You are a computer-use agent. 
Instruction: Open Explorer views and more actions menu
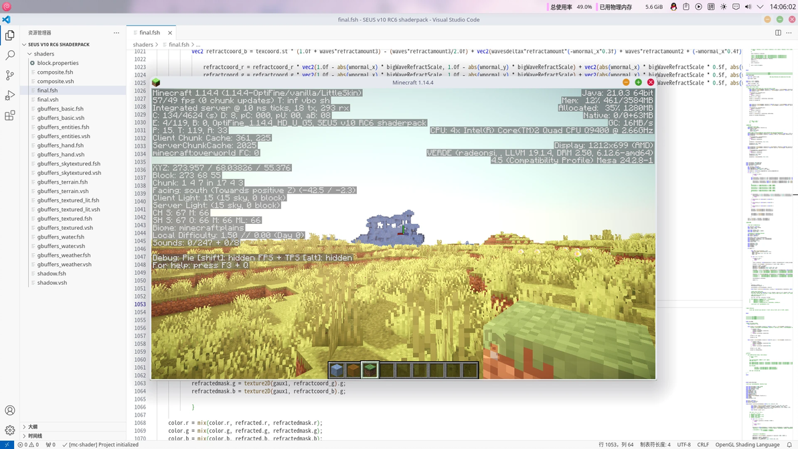point(116,33)
